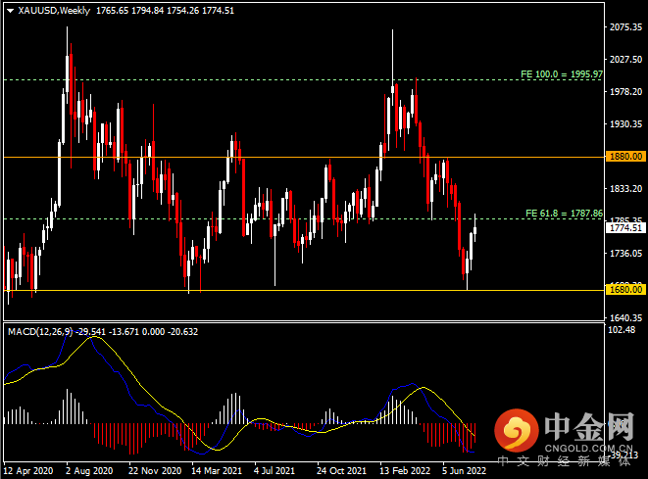Screen dimensions: 648x479
Task: Select the 102.48 MACD scale label
Action: (622, 329)
